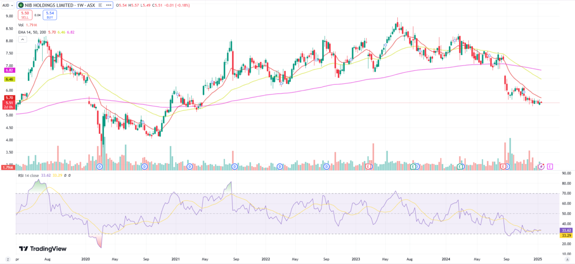Click the 90.00 RSI scale label
The height and width of the screenshot is (264, 575).
coord(566,173)
